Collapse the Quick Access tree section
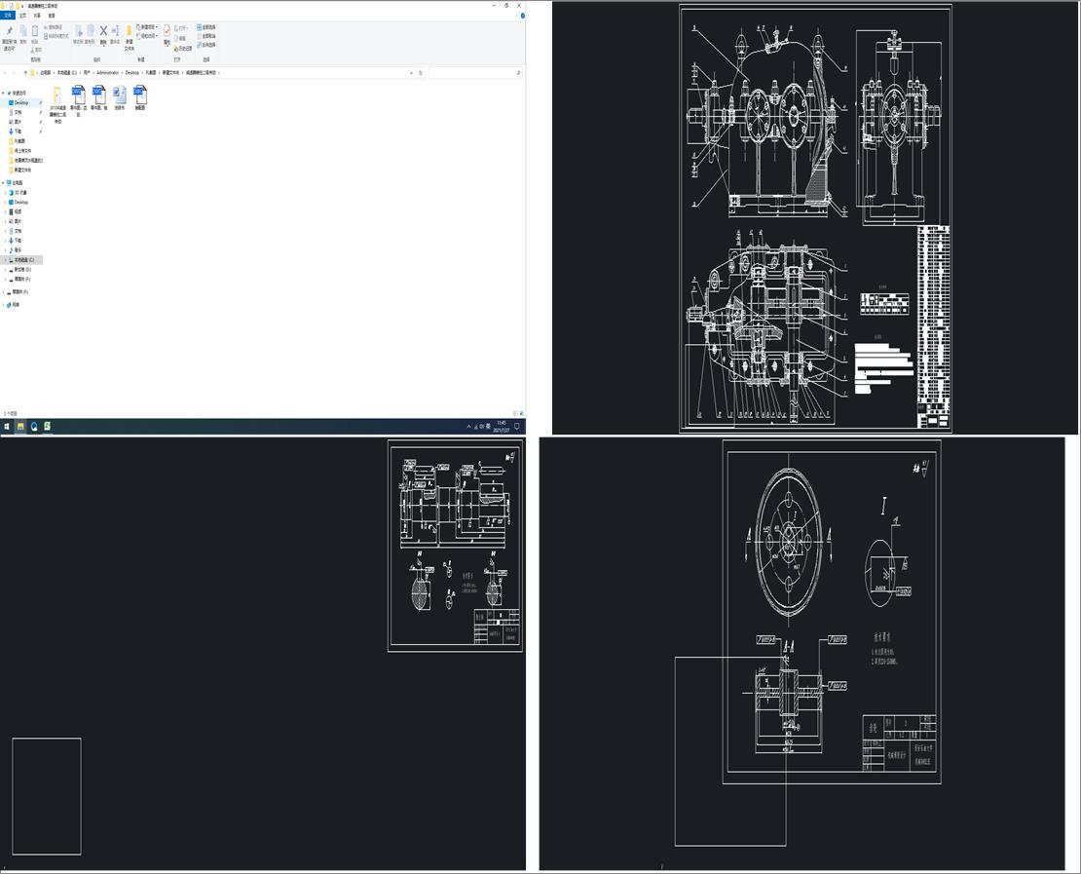Image resolution: width=1081 pixels, height=874 pixels. (4, 93)
